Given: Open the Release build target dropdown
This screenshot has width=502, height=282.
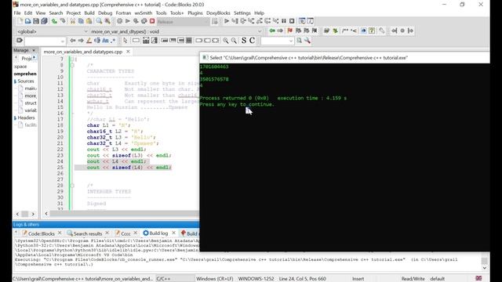Looking at the screenshot, I should pyautogui.click(x=206, y=21).
